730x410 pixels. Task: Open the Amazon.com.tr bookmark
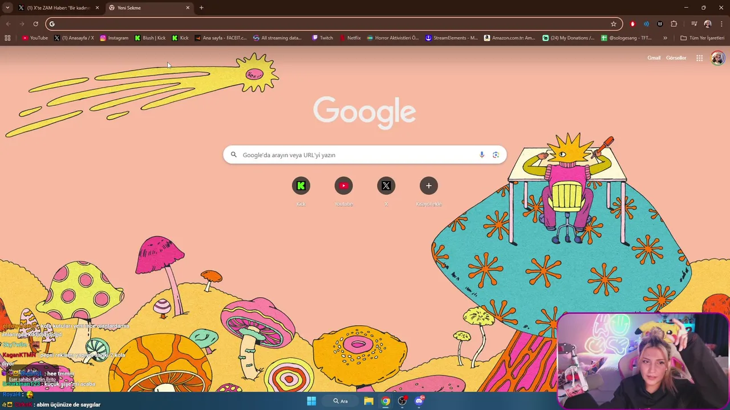coord(510,38)
